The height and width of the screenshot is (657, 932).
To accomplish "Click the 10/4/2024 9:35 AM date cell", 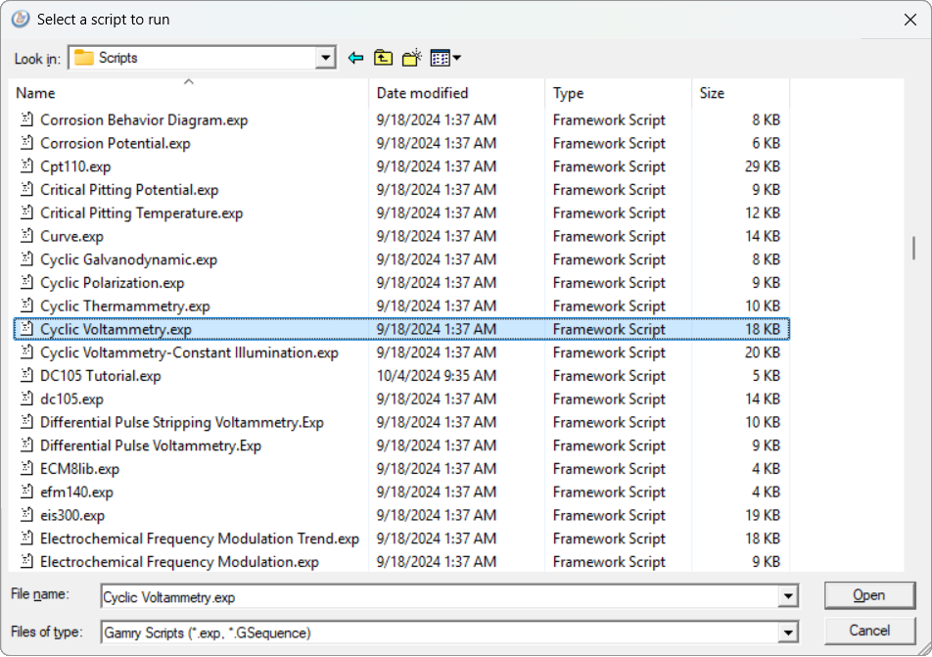I will click(x=436, y=376).
